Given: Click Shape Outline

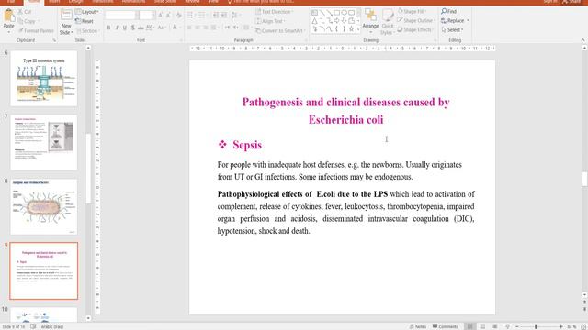Looking at the screenshot, I should 415,20.
